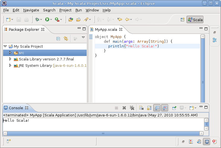
Task: Toggle Scroll Lock in Console toolbar
Action: [x=149, y=108]
